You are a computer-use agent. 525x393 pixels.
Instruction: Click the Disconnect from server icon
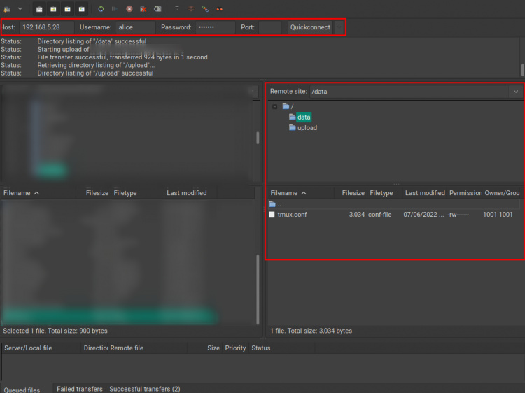coord(143,8)
